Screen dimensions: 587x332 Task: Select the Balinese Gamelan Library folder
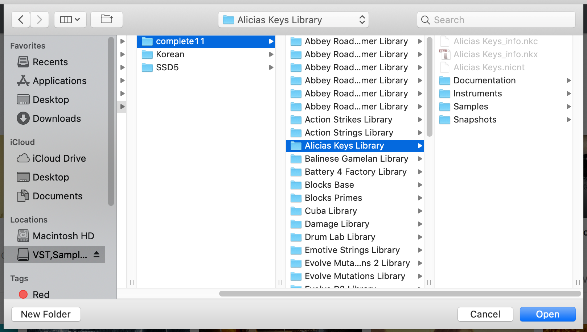pos(355,159)
